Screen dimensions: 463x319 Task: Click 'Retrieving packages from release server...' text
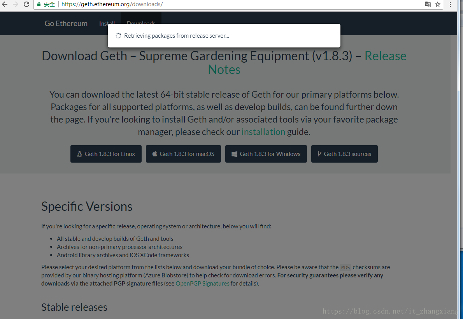tap(177, 36)
